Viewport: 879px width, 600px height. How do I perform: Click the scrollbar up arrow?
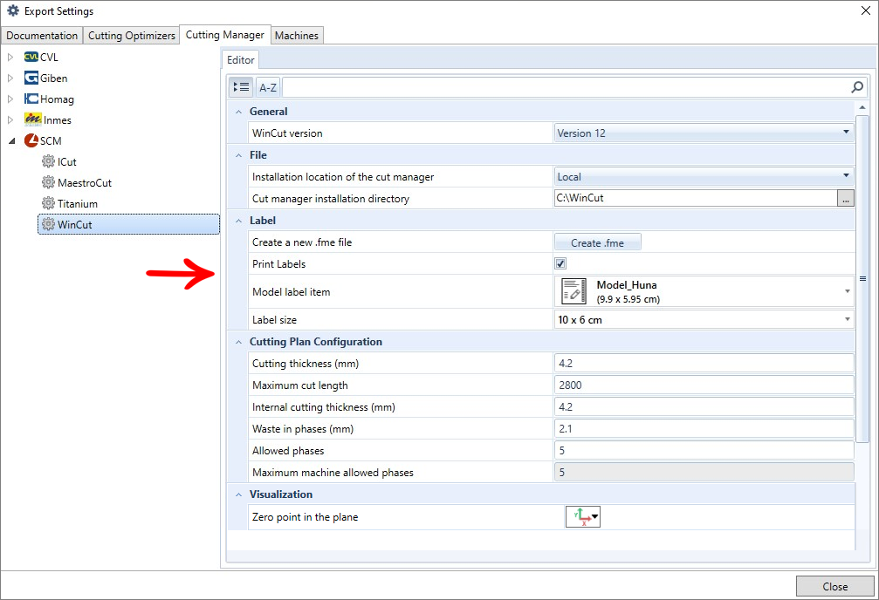[x=862, y=107]
